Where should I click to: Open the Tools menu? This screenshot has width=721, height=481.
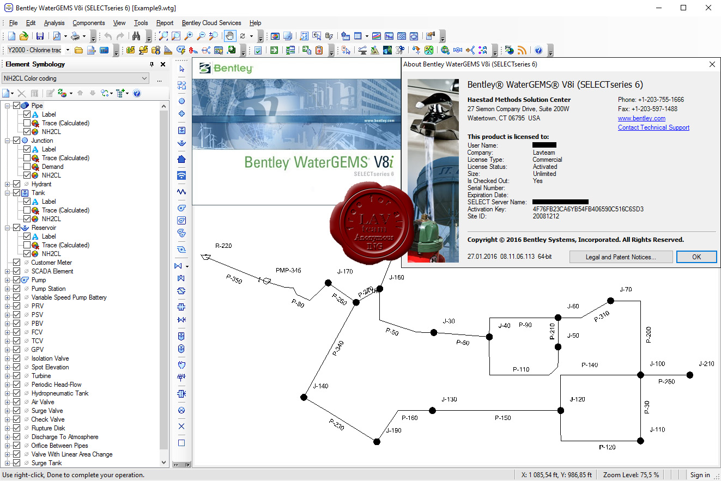[141, 23]
